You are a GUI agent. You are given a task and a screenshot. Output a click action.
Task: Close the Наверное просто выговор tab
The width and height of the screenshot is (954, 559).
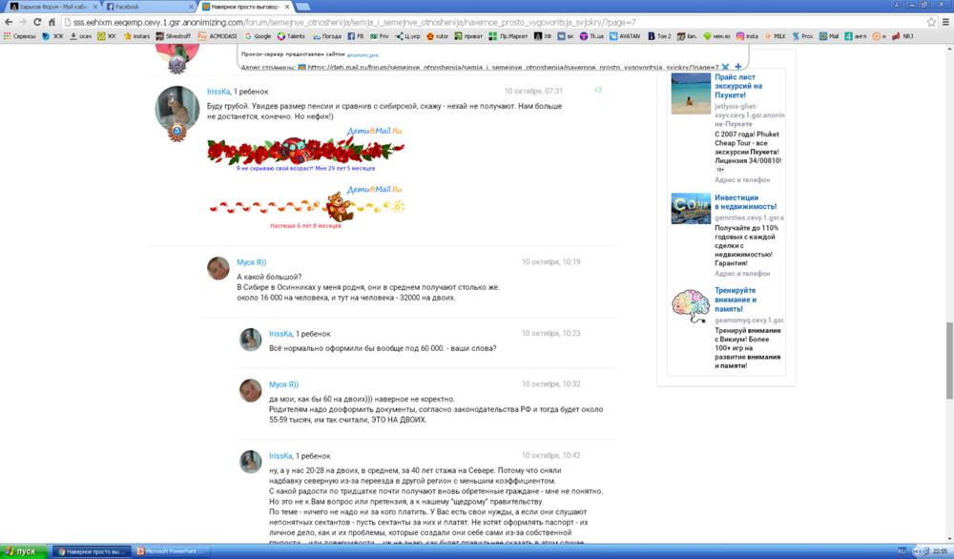287,7
